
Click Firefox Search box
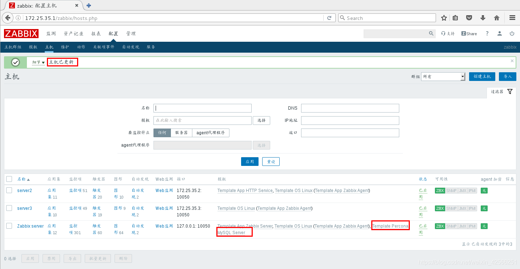click(387, 18)
